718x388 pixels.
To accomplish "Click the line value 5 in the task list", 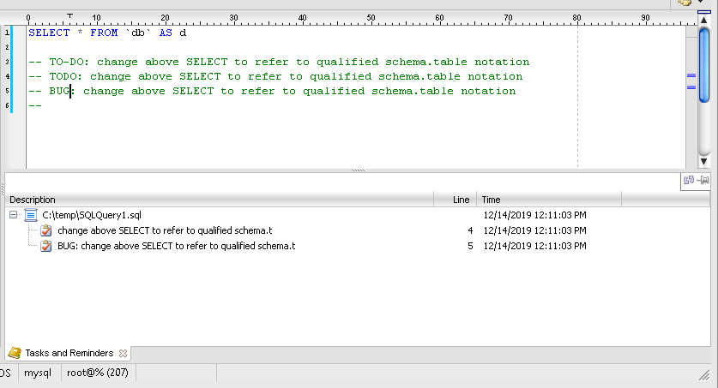I will (470, 247).
